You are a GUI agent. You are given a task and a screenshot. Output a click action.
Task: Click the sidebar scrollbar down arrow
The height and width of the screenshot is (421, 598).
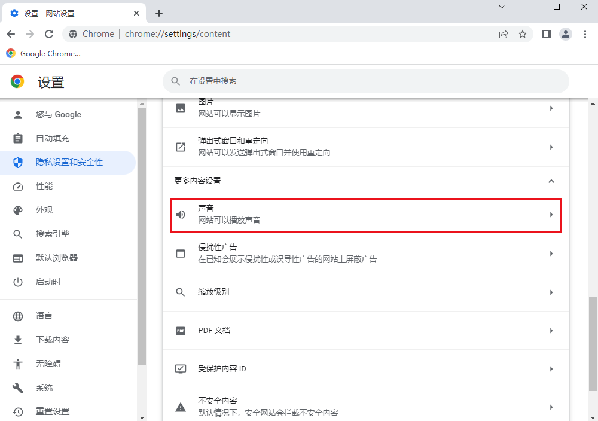(x=142, y=417)
